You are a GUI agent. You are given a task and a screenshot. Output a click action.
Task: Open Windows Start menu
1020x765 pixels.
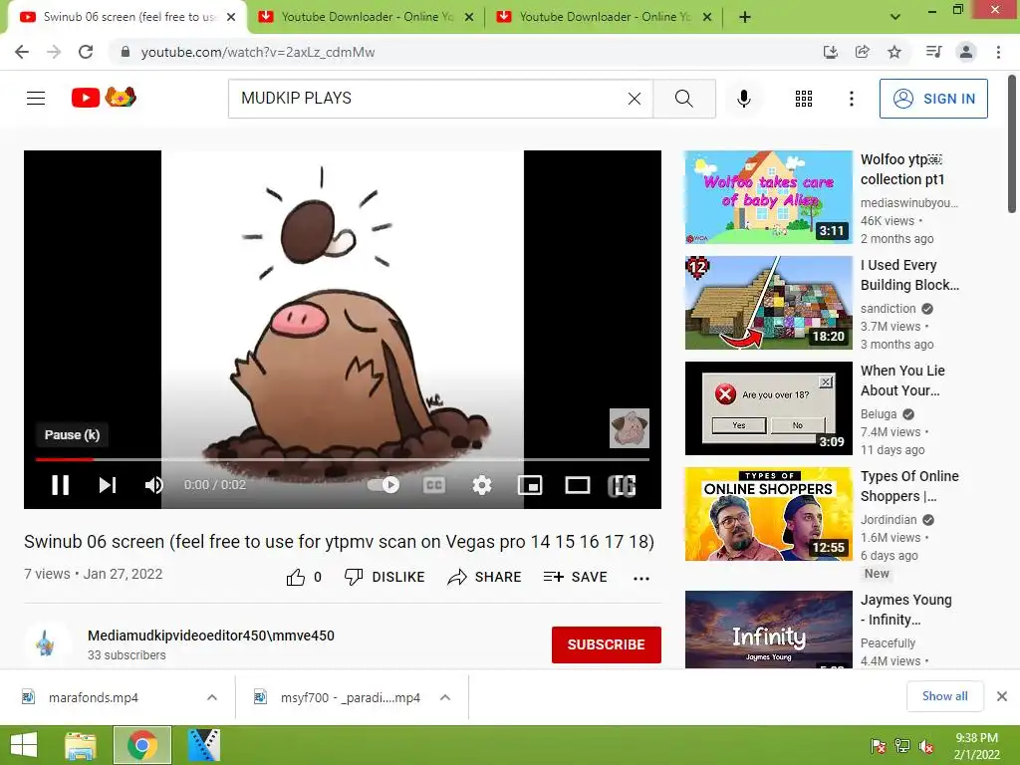point(24,745)
